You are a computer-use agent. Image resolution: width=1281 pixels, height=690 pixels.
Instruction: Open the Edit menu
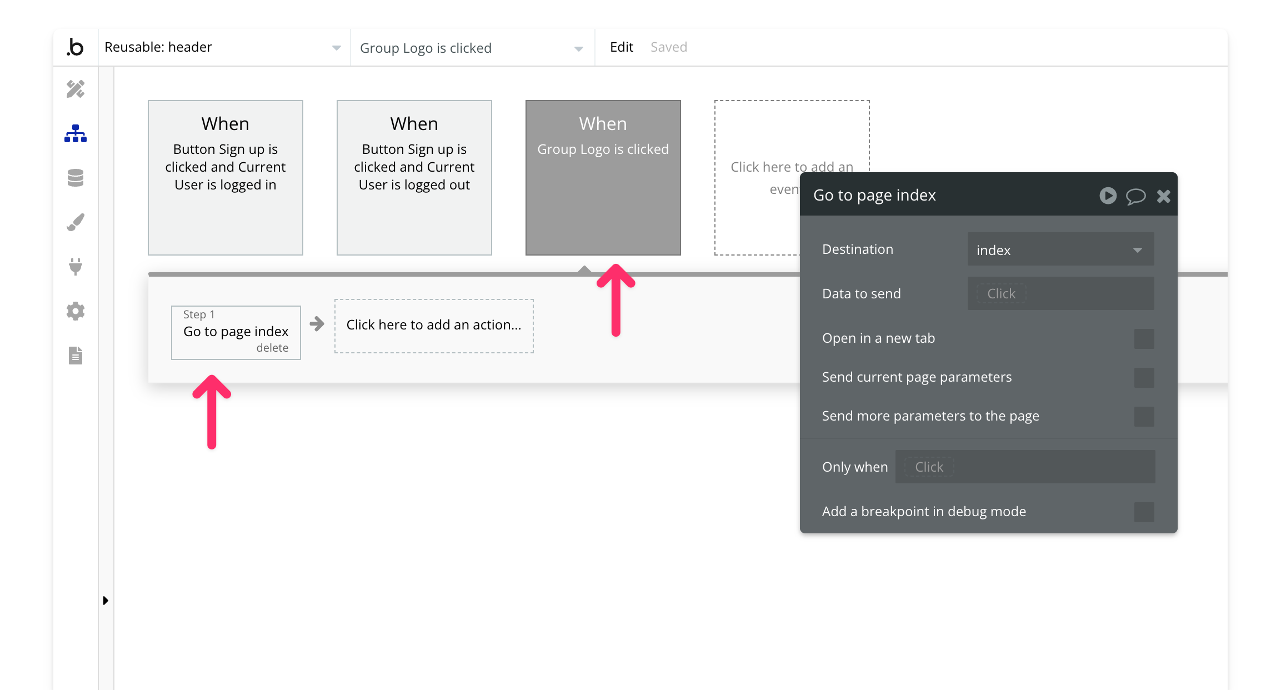click(621, 47)
